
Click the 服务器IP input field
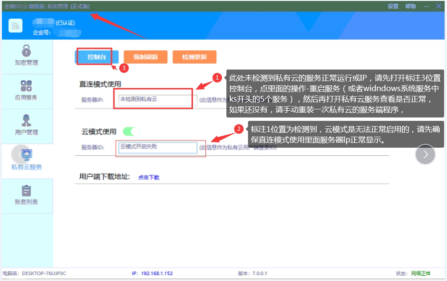point(158,100)
